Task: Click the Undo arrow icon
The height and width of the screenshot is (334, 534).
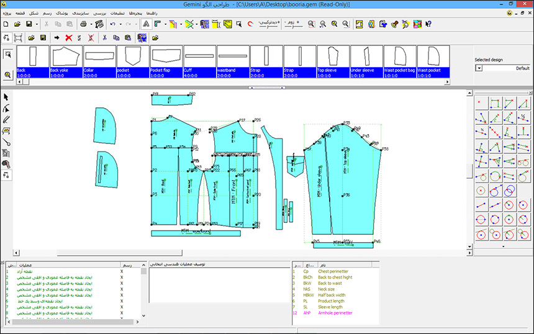Action: click(112, 24)
